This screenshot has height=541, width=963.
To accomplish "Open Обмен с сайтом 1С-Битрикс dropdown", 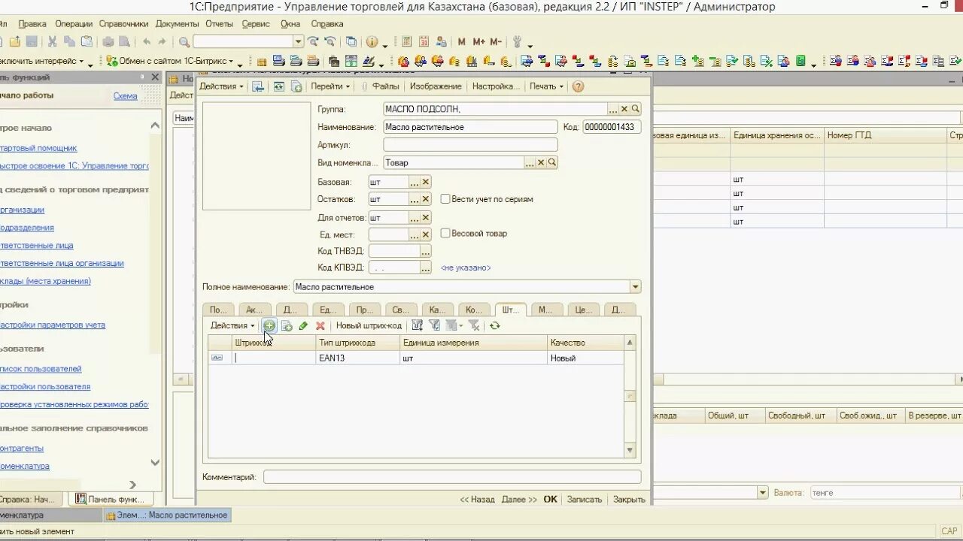I will [175, 61].
